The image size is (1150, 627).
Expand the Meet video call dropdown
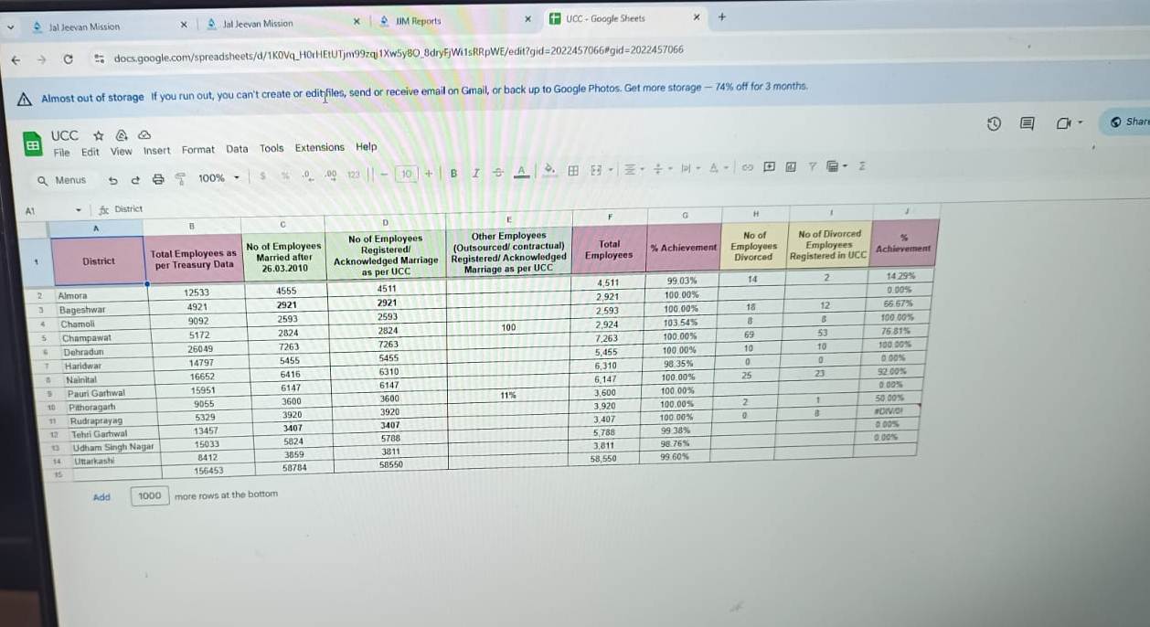coord(1080,123)
